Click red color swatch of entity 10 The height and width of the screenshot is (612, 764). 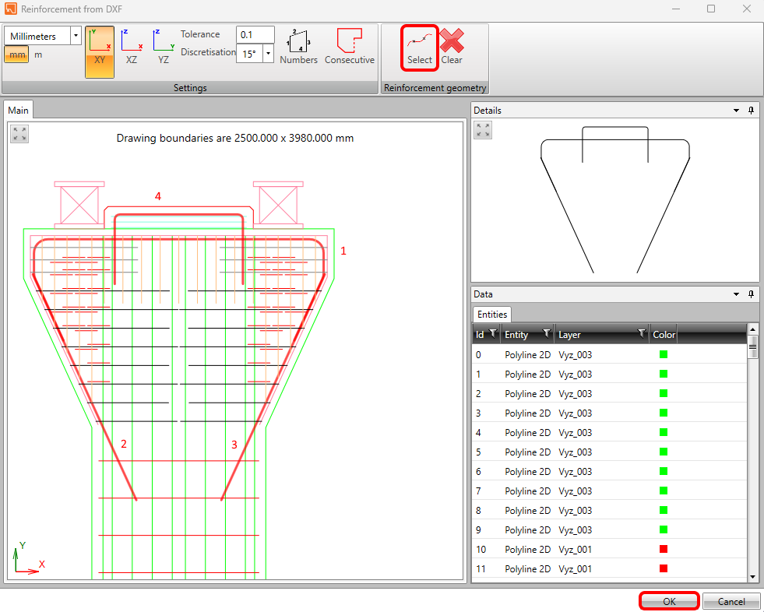(664, 549)
